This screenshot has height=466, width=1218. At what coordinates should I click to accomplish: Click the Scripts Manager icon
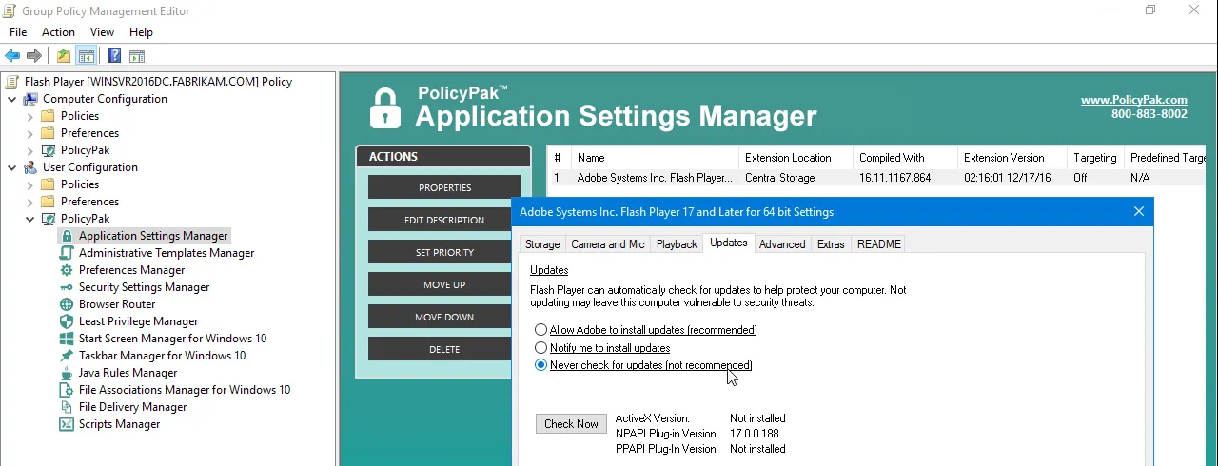pos(67,424)
